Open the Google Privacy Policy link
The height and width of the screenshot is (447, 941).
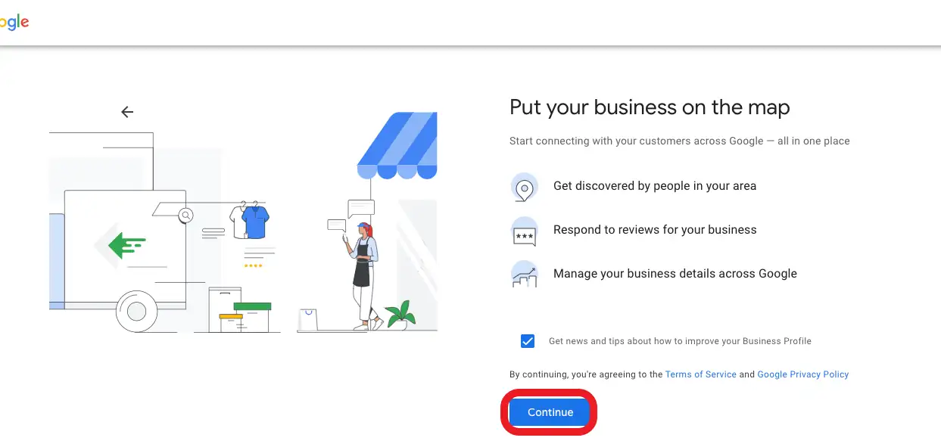802,374
